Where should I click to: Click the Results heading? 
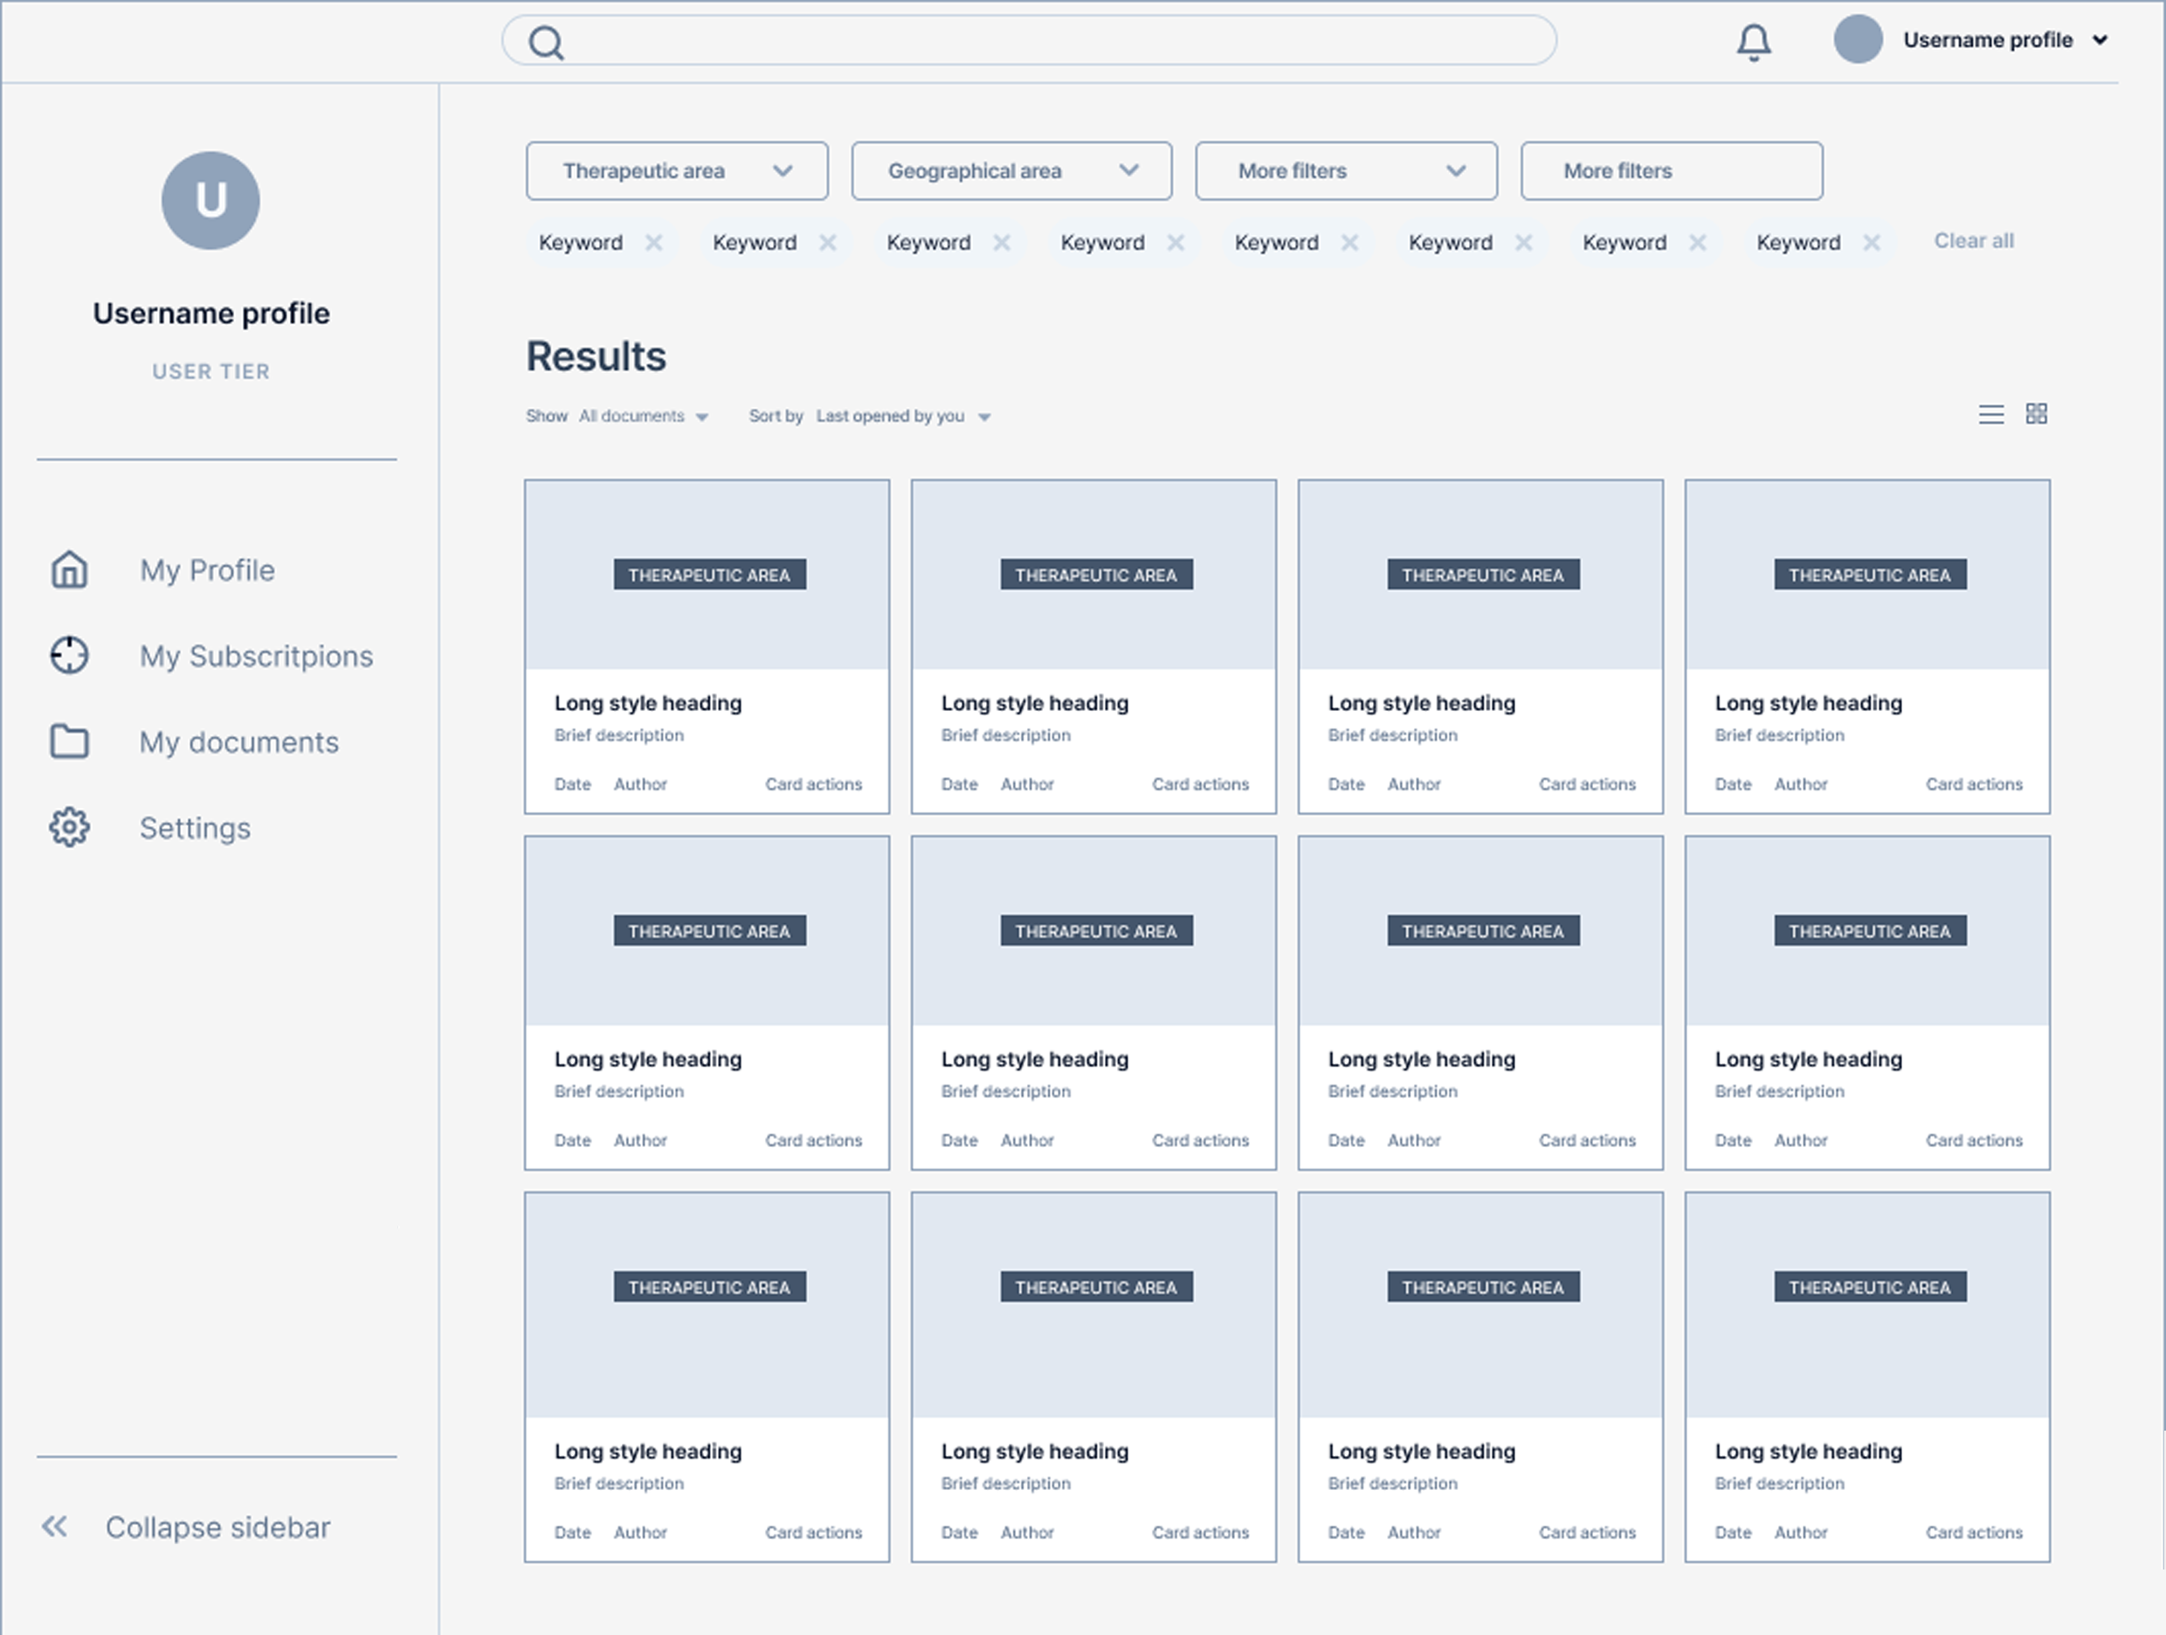[597, 356]
